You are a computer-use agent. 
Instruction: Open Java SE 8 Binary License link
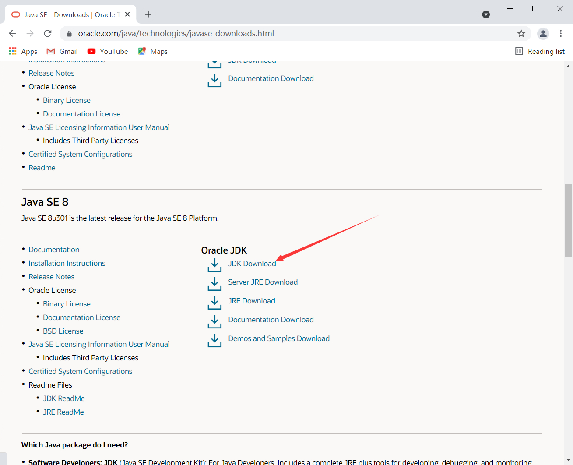[67, 304]
